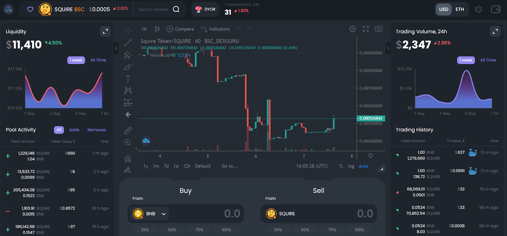Select the text annotation tool

click(x=128, y=79)
